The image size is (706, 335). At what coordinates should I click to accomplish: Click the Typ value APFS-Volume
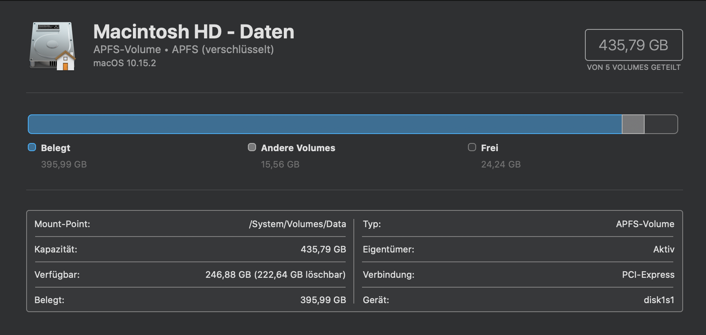(645, 224)
